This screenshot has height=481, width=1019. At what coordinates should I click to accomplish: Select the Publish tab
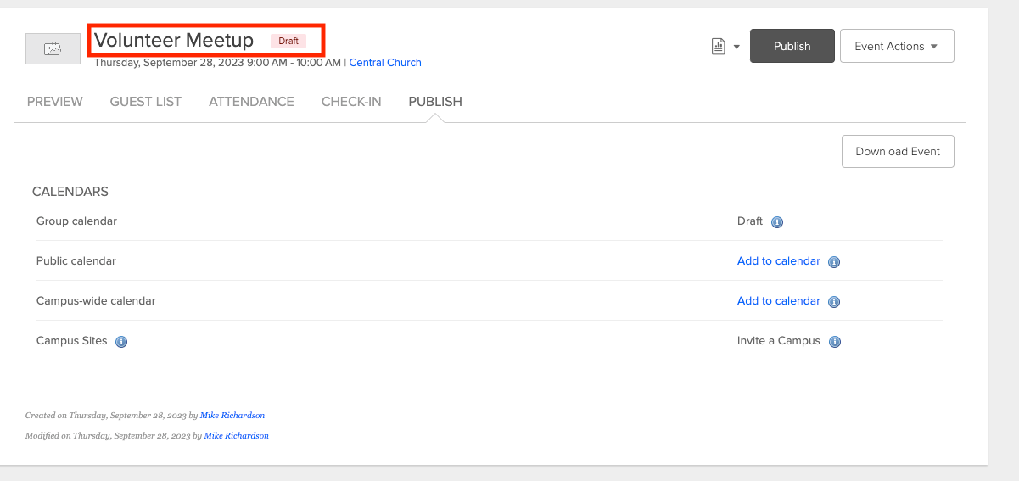435,102
